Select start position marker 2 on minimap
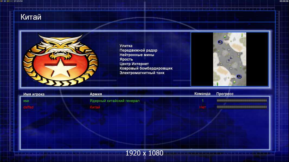This screenshot has width=289, height=162. pos(220,42)
